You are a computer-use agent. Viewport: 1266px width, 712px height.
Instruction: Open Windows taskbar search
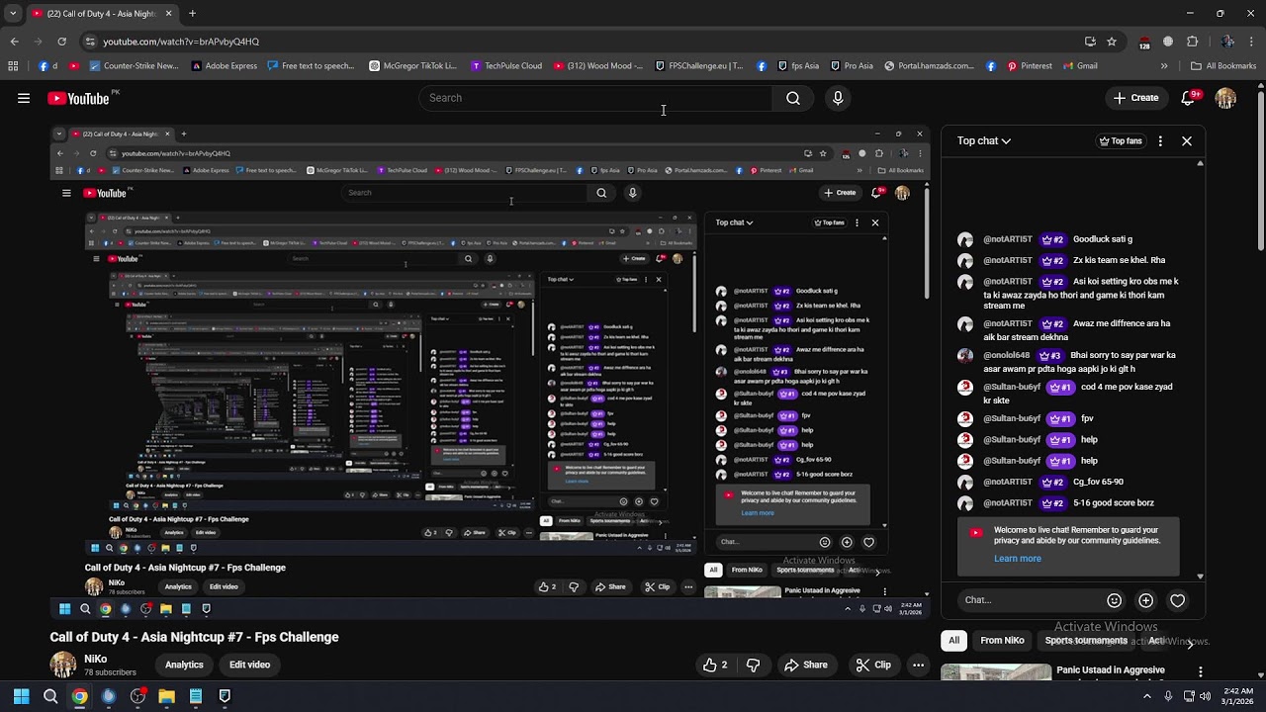(50, 696)
